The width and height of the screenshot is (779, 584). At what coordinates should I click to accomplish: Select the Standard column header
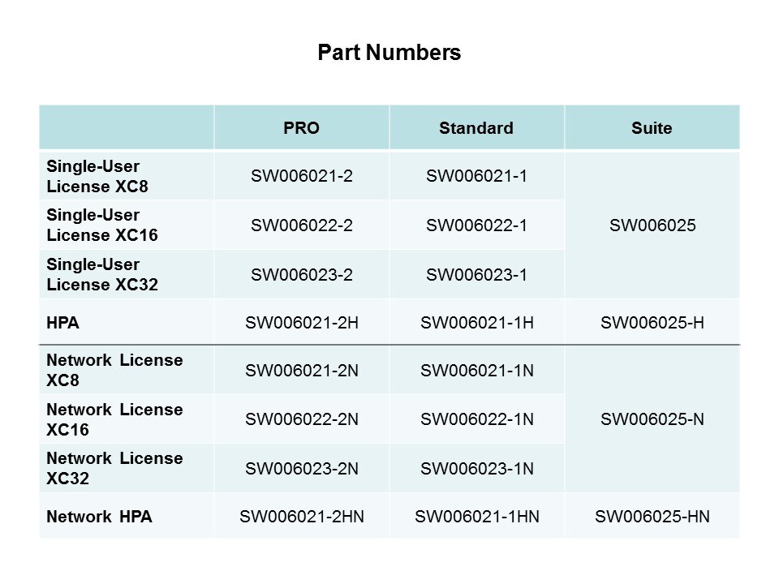(x=476, y=128)
